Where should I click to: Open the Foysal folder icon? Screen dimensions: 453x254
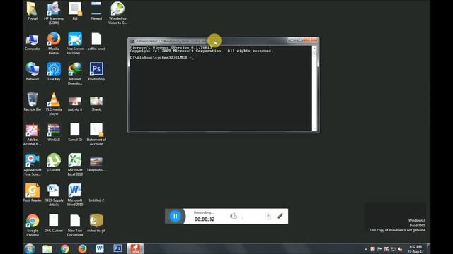pyautogui.click(x=32, y=11)
